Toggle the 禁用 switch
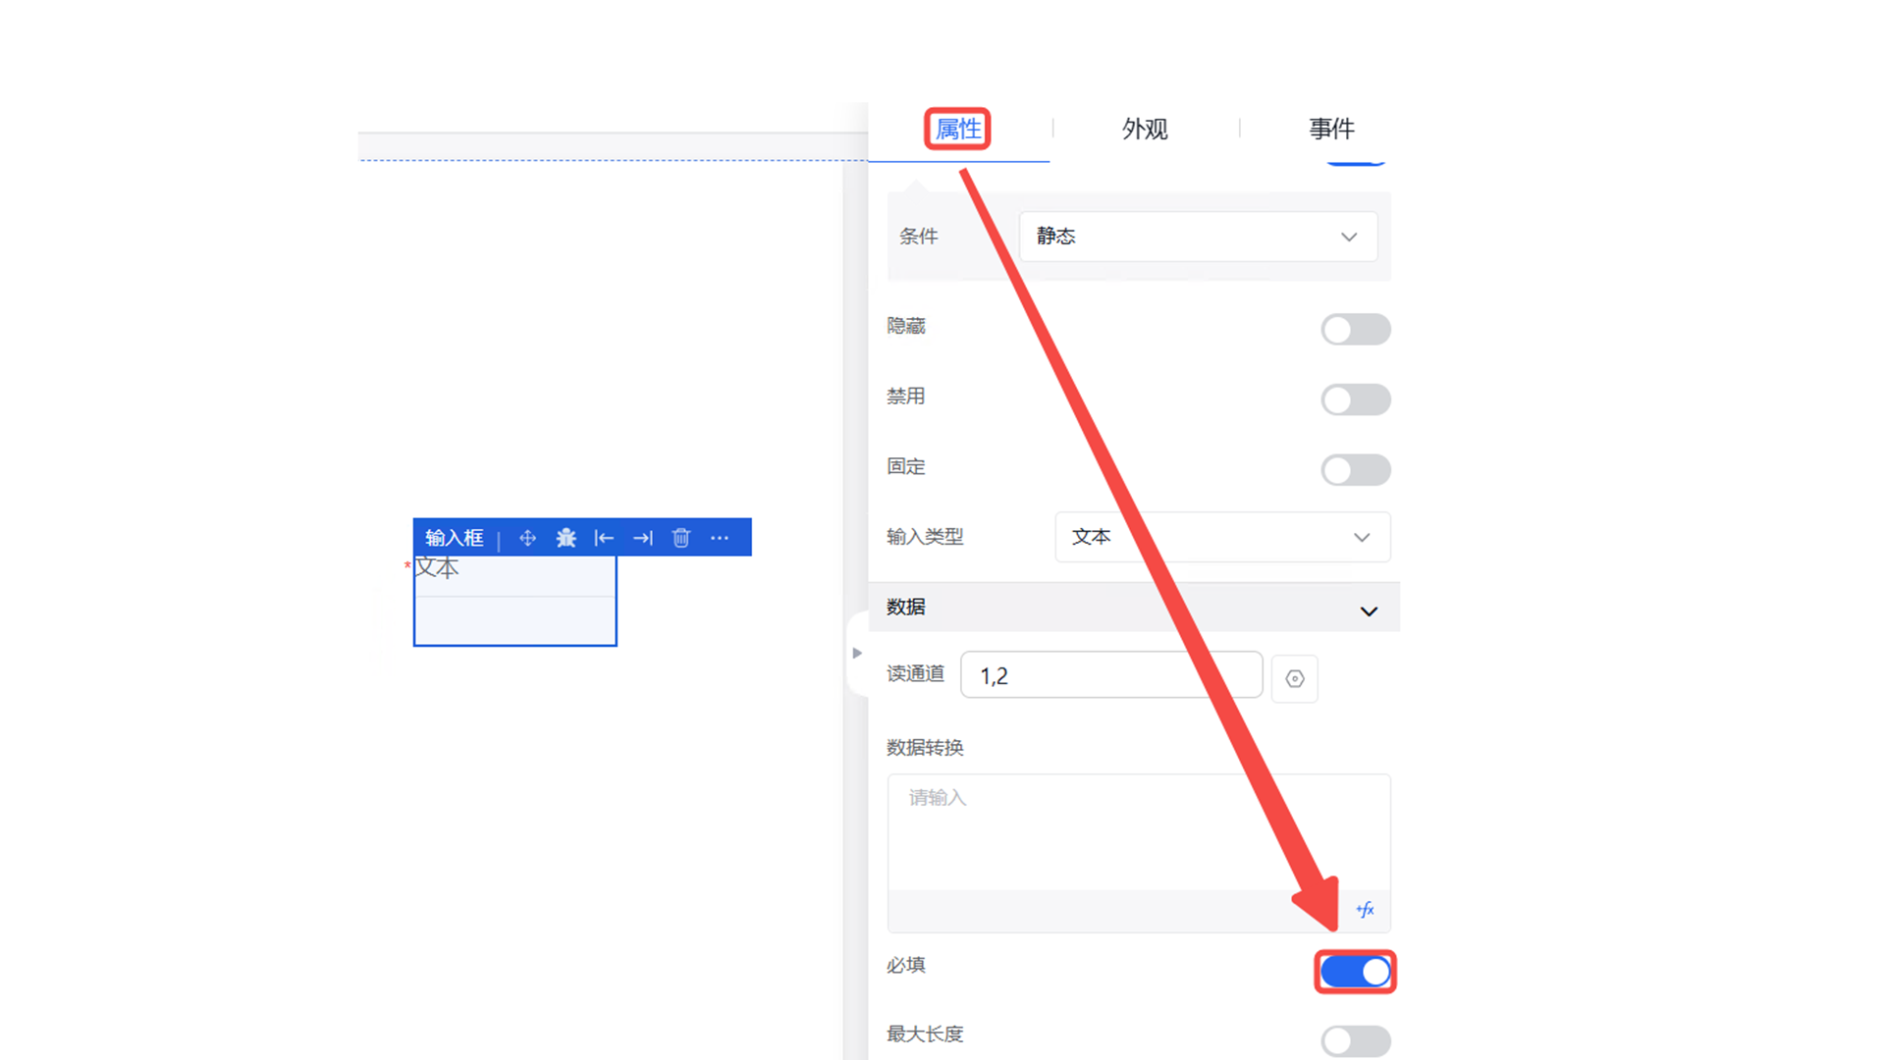This screenshot has height=1060, width=1885. point(1355,399)
